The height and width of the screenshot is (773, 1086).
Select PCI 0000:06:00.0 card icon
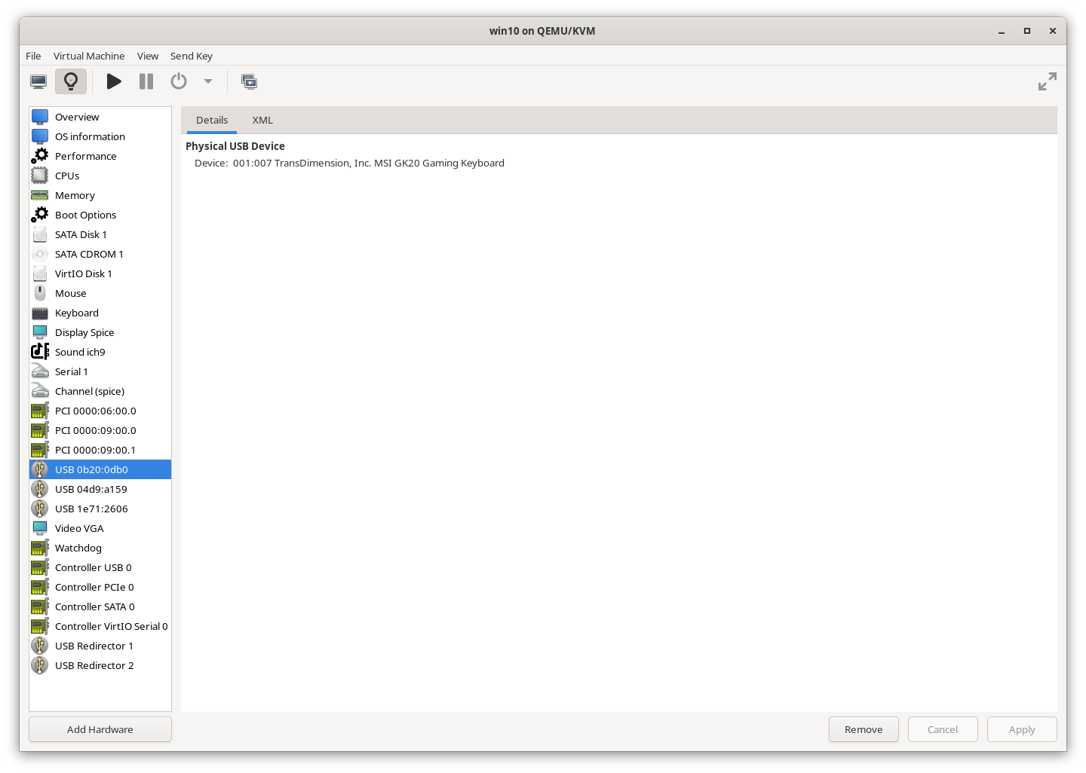tap(40, 411)
